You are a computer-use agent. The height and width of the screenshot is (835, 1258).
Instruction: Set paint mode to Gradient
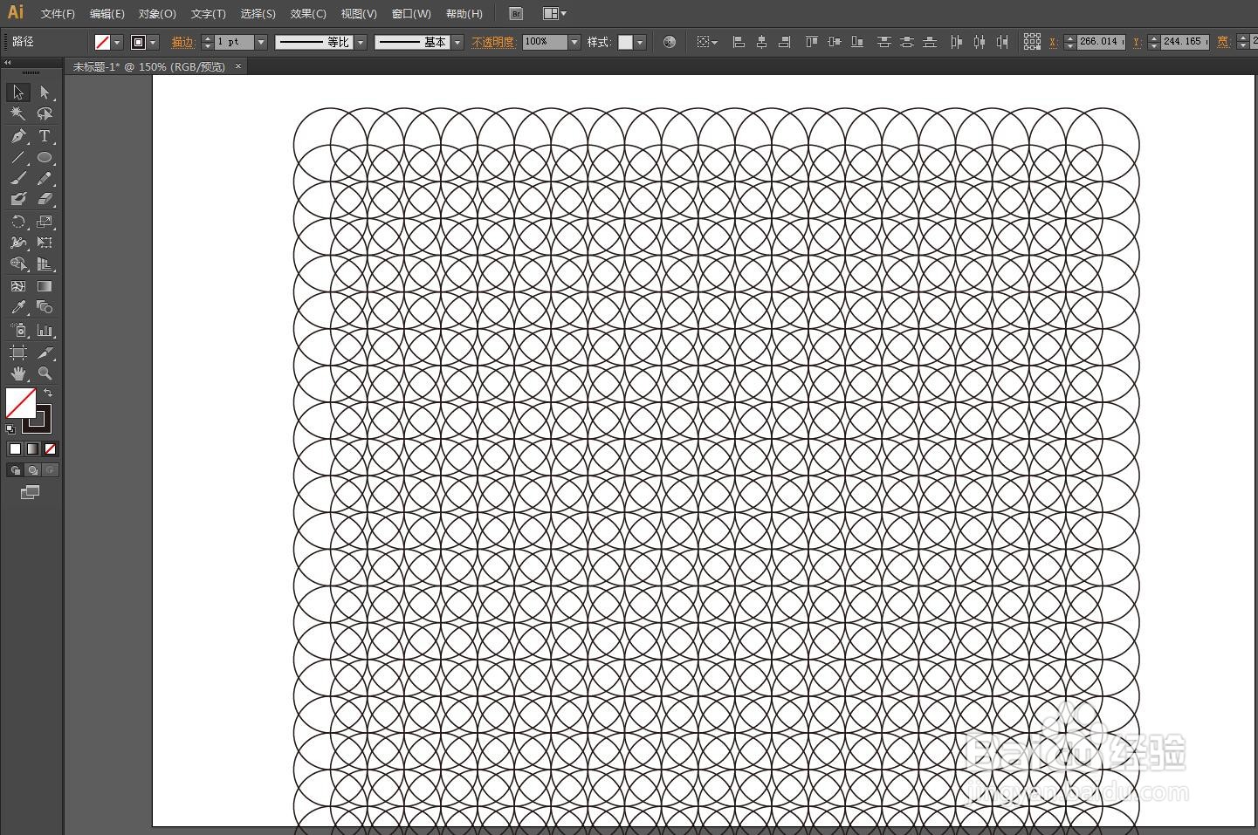(x=32, y=448)
